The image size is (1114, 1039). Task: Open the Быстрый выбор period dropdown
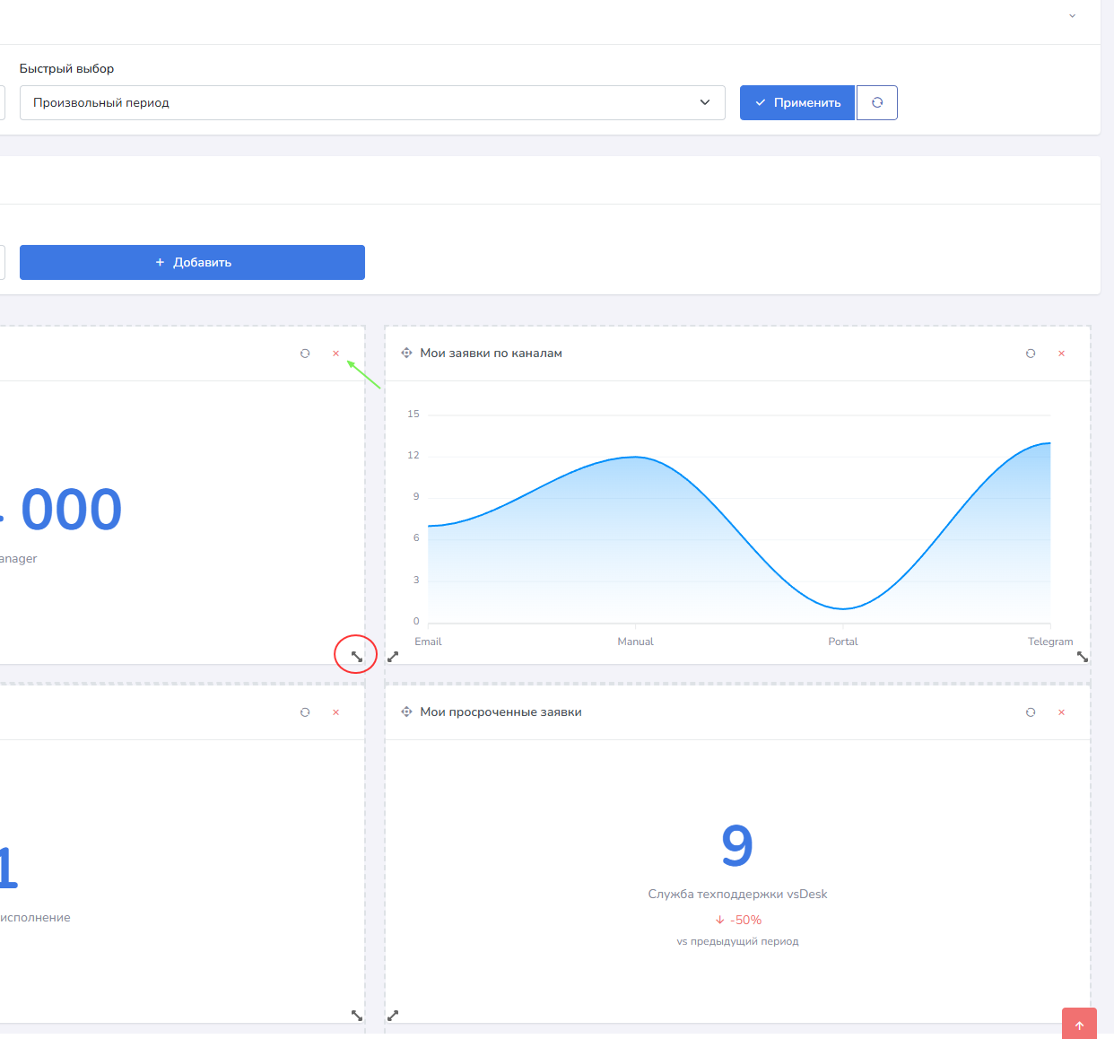(x=372, y=103)
